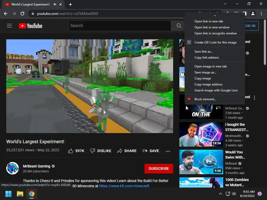The image size is (267, 200).
Task: Select Open link in new tab
Action: 215,21
